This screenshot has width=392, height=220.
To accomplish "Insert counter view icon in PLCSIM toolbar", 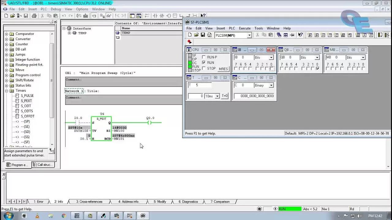I will [336, 35].
